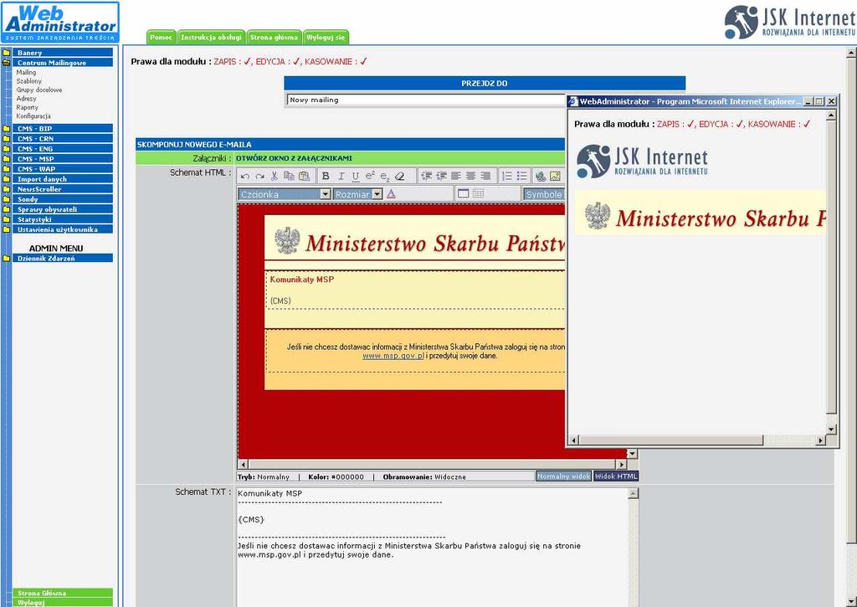Click the www.msp.gov.pl link in editor
The width and height of the screenshot is (857, 607).
pyautogui.click(x=393, y=356)
